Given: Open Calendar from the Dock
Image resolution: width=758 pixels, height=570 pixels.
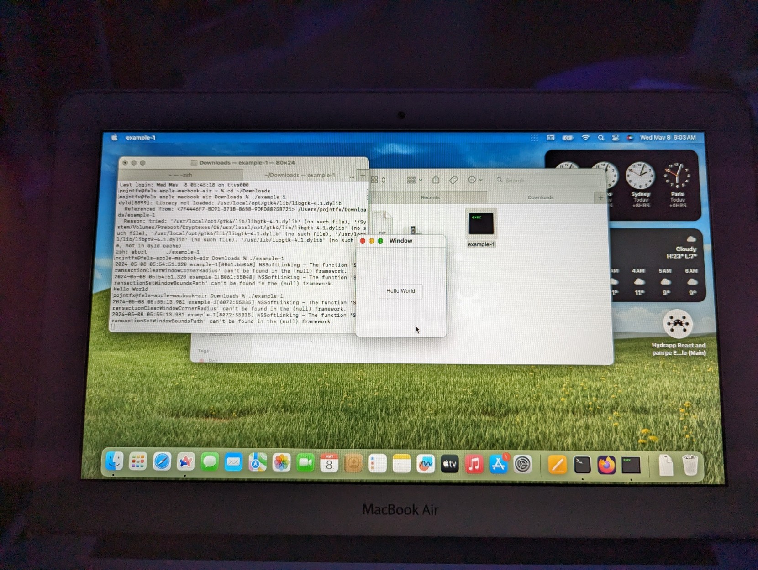Looking at the screenshot, I should 329,463.
